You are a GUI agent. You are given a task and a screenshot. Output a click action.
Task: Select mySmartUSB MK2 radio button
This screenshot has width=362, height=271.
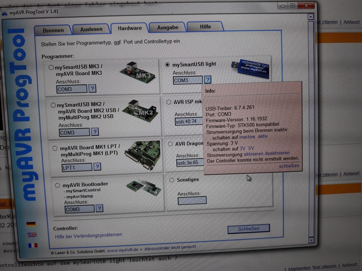pyautogui.click(x=53, y=105)
